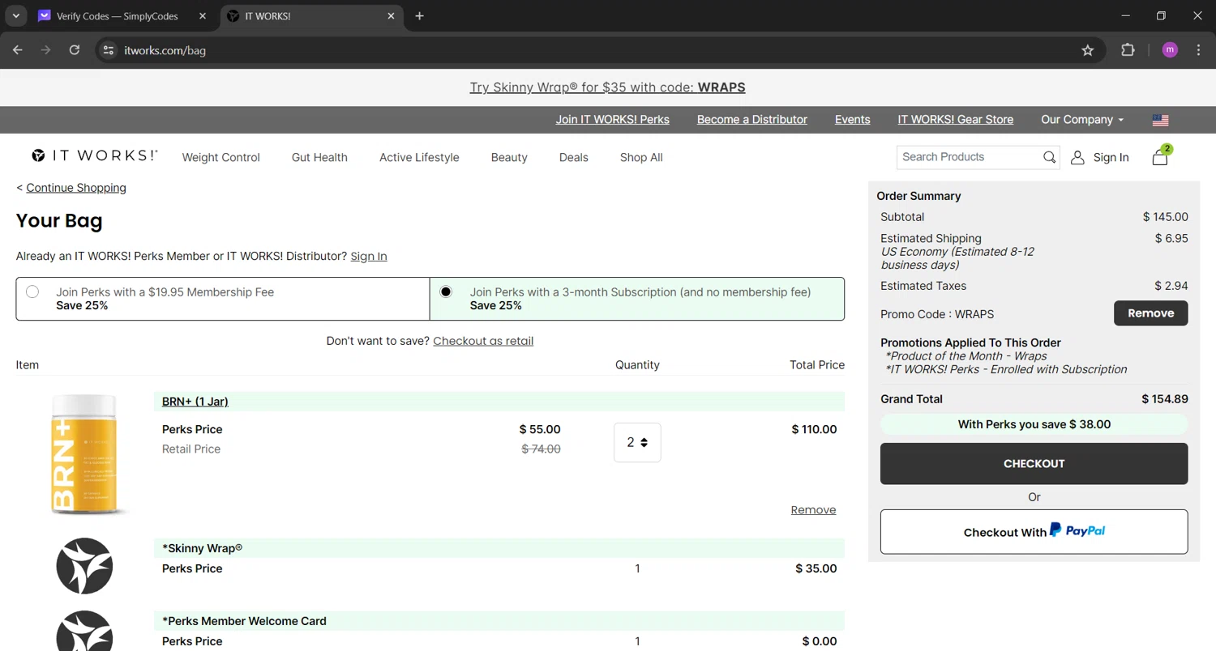1216x651 pixels.
Task: Minimize the browser window
Action: 1126,16
